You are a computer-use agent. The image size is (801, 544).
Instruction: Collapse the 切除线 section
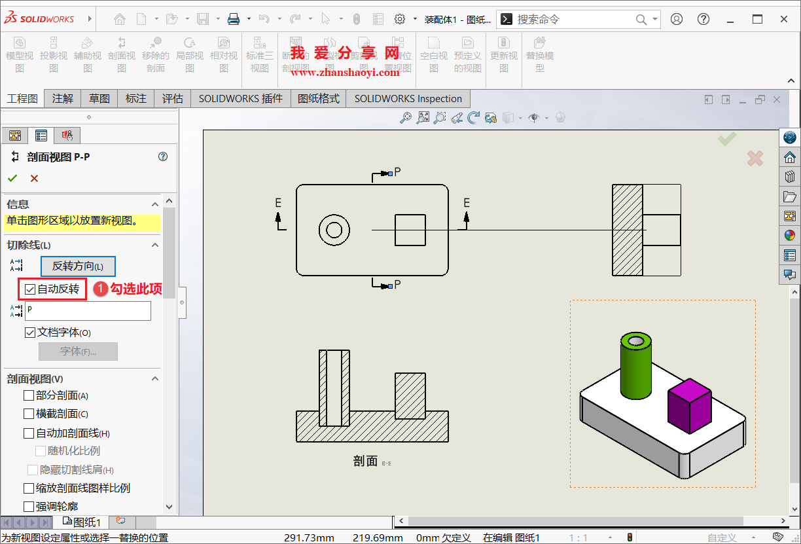(x=155, y=245)
